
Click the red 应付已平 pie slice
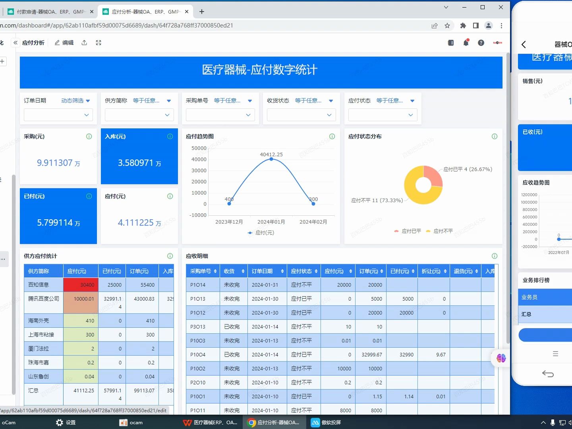tap(434, 175)
